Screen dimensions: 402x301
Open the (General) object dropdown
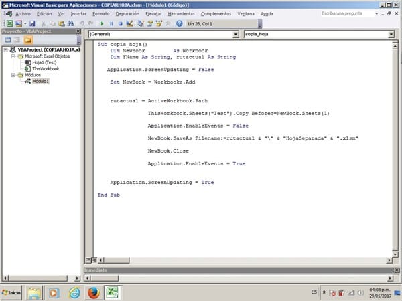point(235,34)
